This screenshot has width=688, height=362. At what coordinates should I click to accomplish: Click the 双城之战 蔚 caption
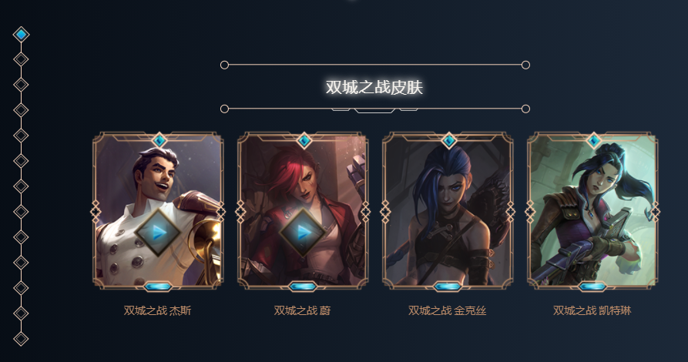(302, 310)
